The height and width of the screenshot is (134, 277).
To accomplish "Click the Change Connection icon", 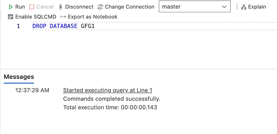I will [100, 7].
